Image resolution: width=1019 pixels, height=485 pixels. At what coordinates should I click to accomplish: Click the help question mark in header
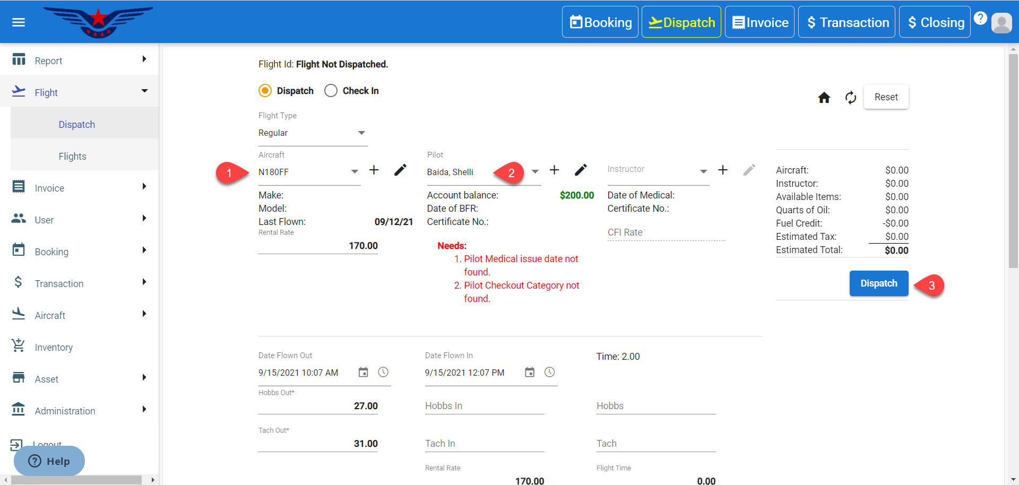pyautogui.click(x=980, y=18)
